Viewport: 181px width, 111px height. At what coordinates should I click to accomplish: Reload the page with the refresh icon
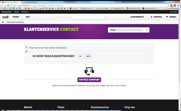(x=8, y=5)
